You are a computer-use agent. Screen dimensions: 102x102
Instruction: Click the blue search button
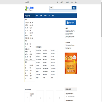click(74, 8)
